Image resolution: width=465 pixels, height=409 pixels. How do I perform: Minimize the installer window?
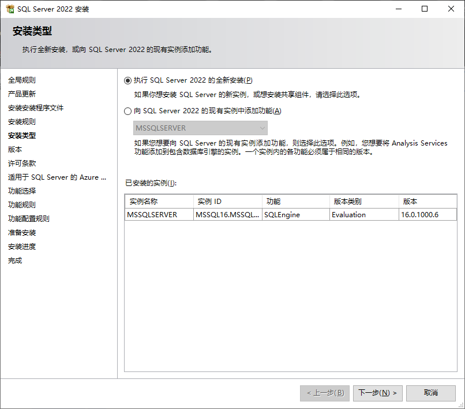click(x=398, y=9)
